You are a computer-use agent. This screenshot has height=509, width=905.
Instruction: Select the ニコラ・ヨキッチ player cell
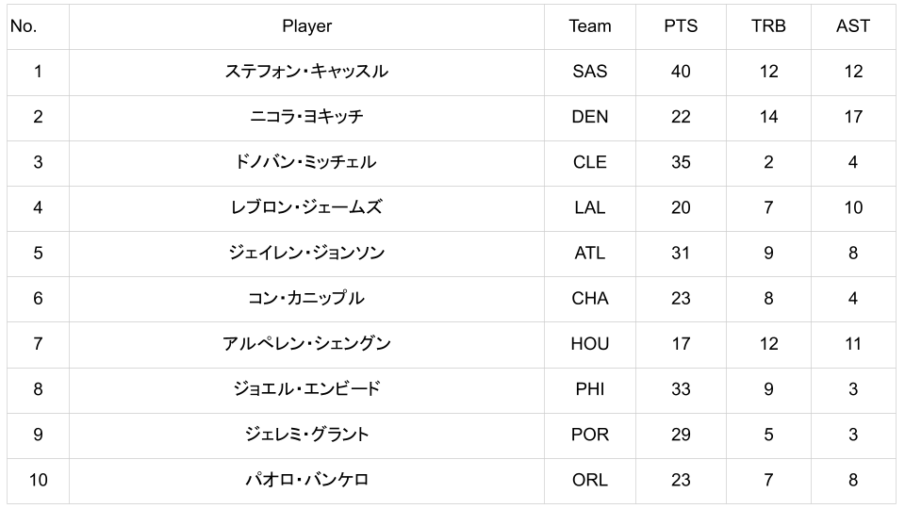click(x=306, y=117)
